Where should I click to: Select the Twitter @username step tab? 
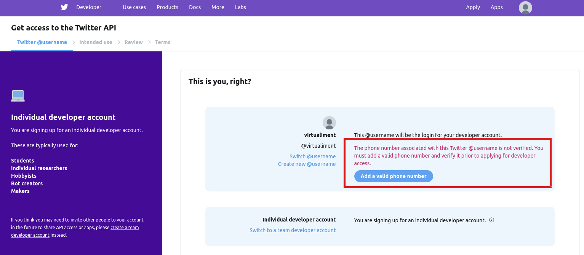pos(42,42)
